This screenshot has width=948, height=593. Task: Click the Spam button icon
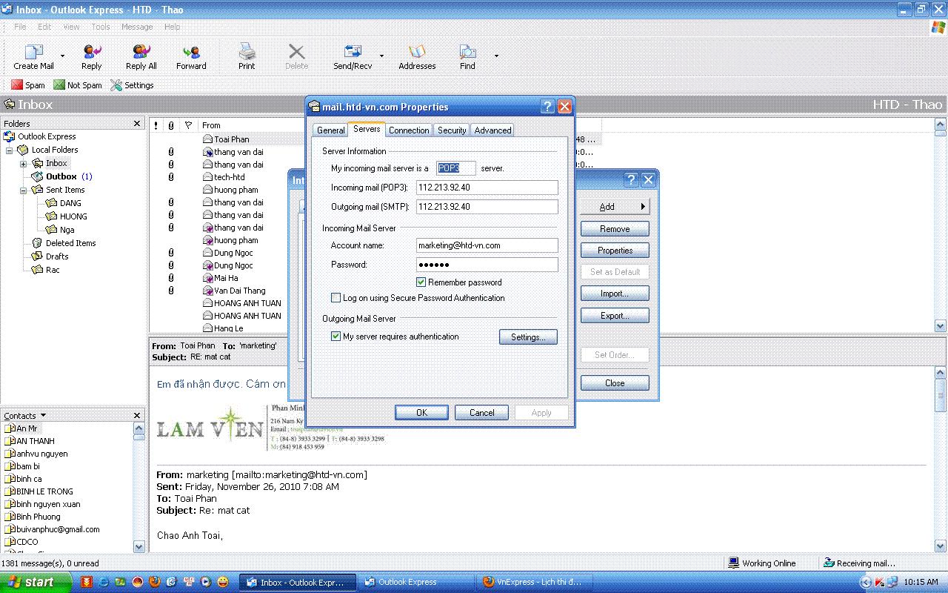17,85
